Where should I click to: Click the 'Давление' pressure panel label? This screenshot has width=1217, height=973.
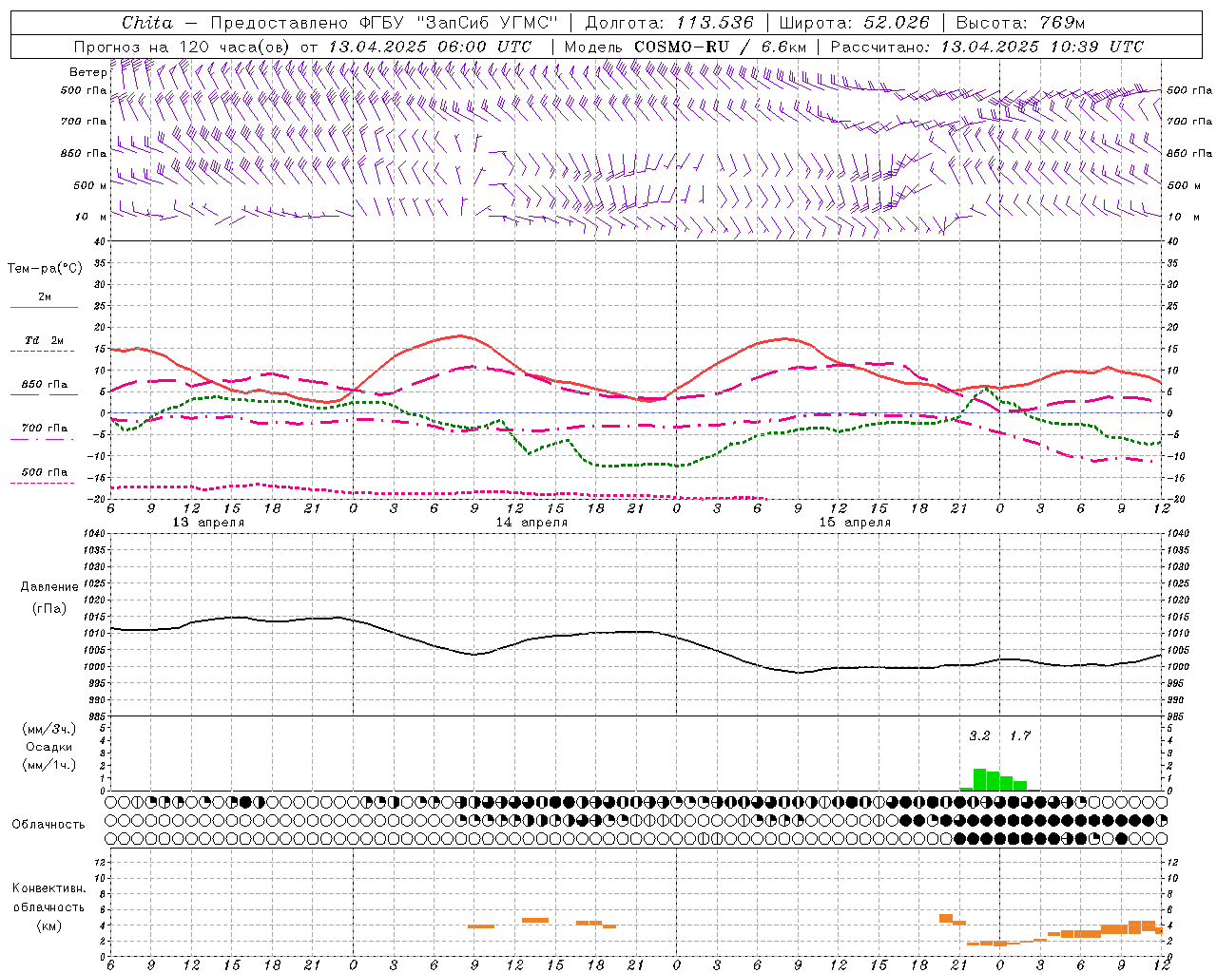[49, 587]
